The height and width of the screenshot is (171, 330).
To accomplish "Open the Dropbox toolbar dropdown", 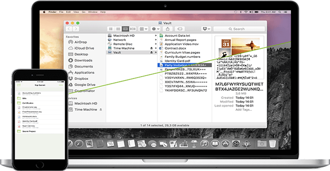I will tap(206, 29).
